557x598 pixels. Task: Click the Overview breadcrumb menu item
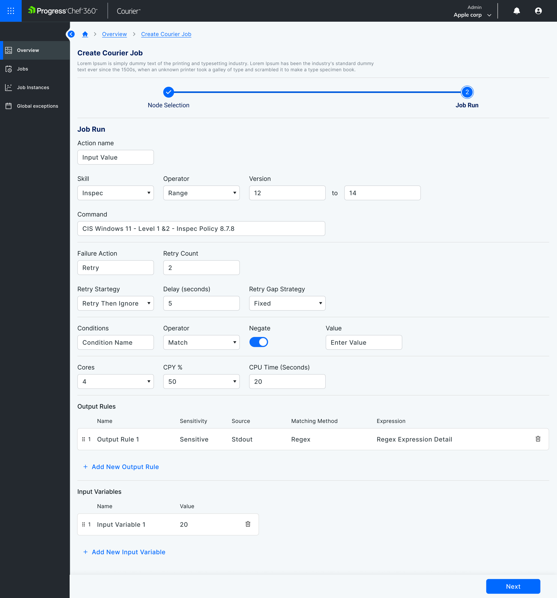tap(114, 34)
